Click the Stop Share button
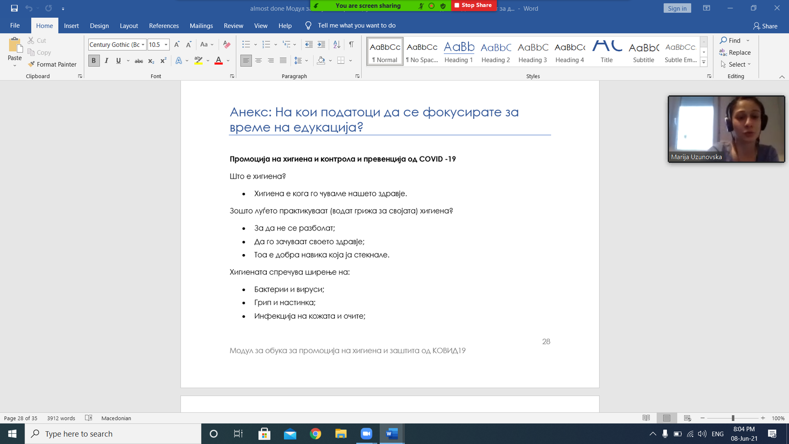Viewport: 789px width, 444px height. click(473, 5)
